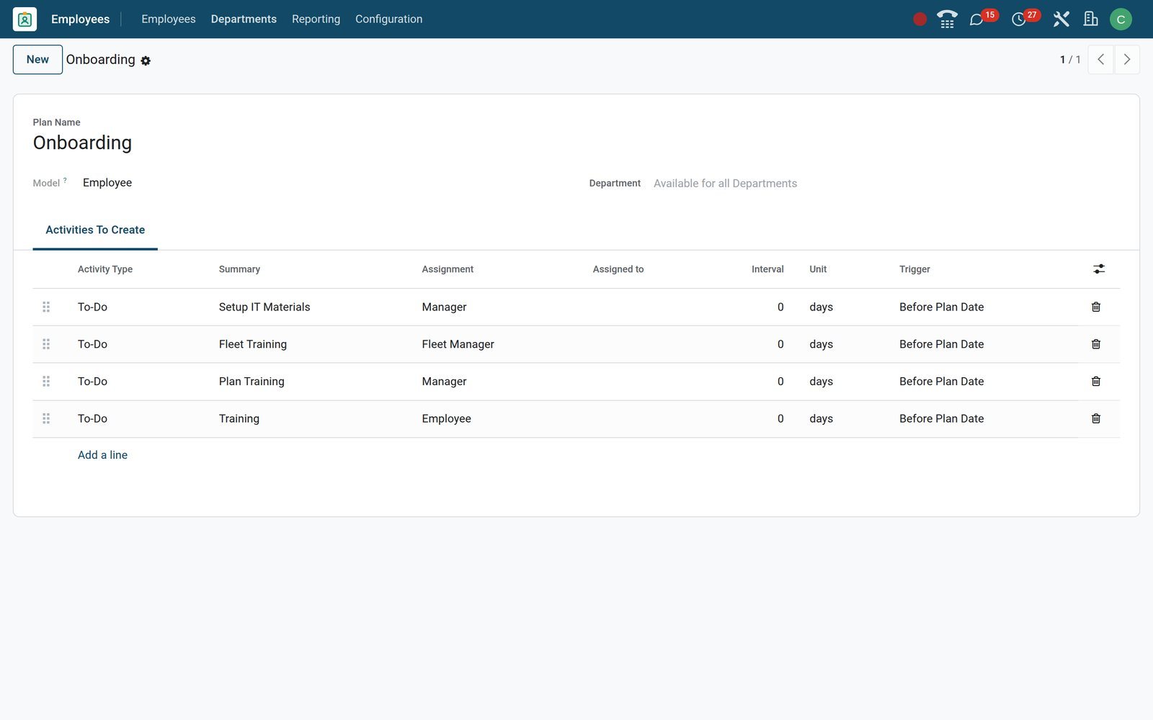
Task: Click drag handle of Fleet Training row
Action: point(46,344)
